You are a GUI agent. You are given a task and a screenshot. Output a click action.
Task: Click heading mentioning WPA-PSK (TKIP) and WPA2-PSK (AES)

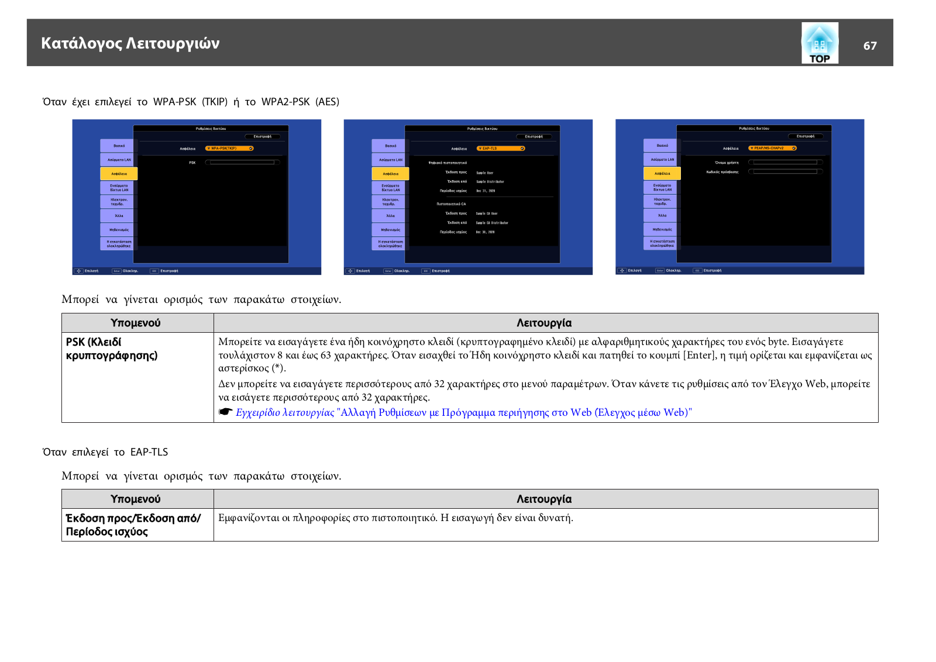coord(191,102)
